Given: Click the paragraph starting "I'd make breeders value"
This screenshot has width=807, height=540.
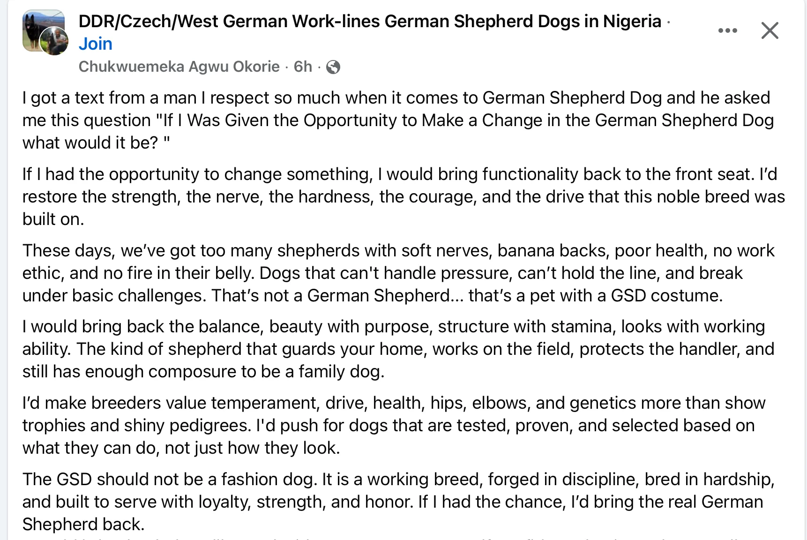Looking at the screenshot, I should pos(394,425).
